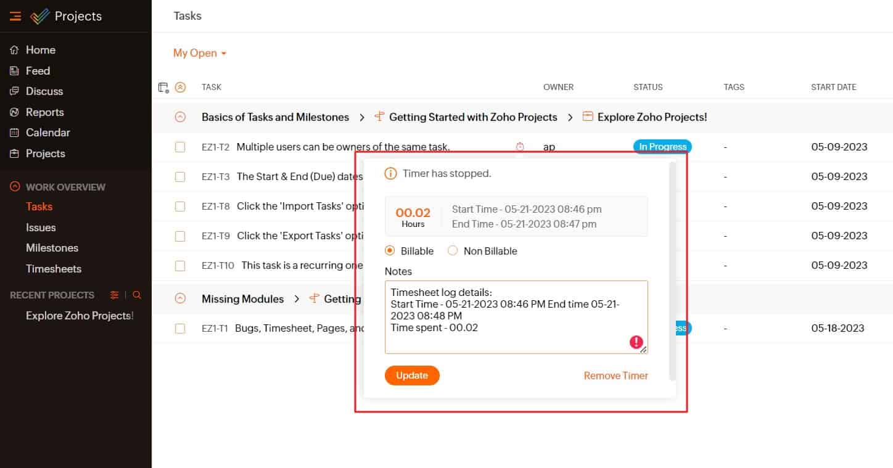Screen dimensions: 893x468
Task: Collapse the Missing Modules group
Action: (x=180, y=298)
